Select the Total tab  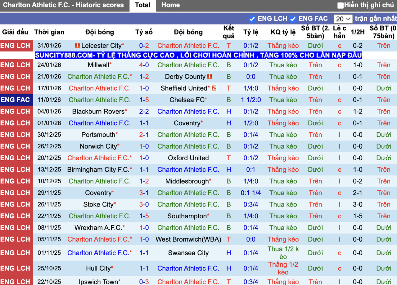pos(143,5)
